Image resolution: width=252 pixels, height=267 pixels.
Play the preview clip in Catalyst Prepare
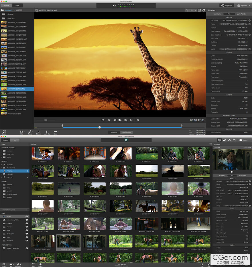pyautogui.click(x=232, y=172)
